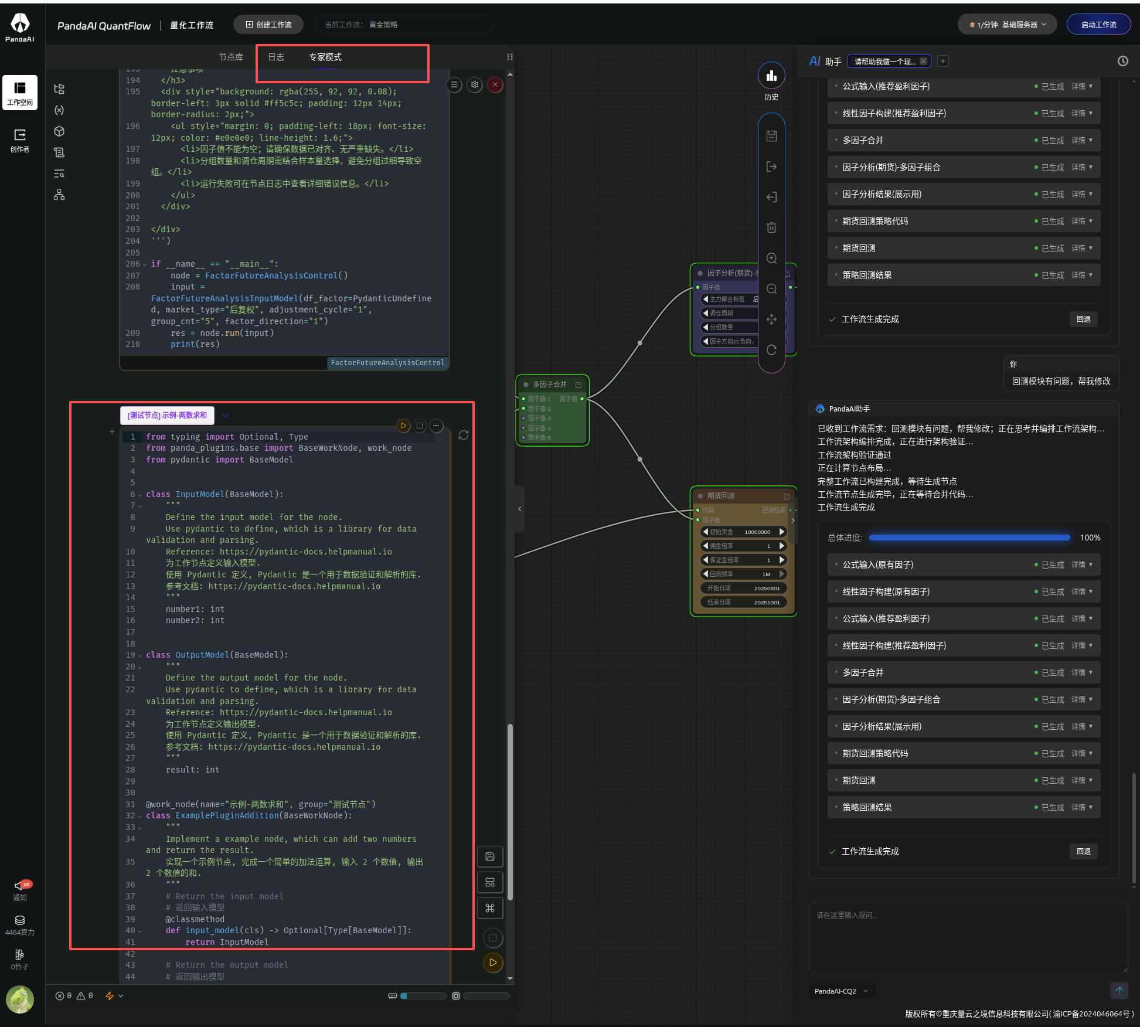1140x1027 pixels.
Task: Click the 总体进度 progress bar
Action: tap(969, 538)
